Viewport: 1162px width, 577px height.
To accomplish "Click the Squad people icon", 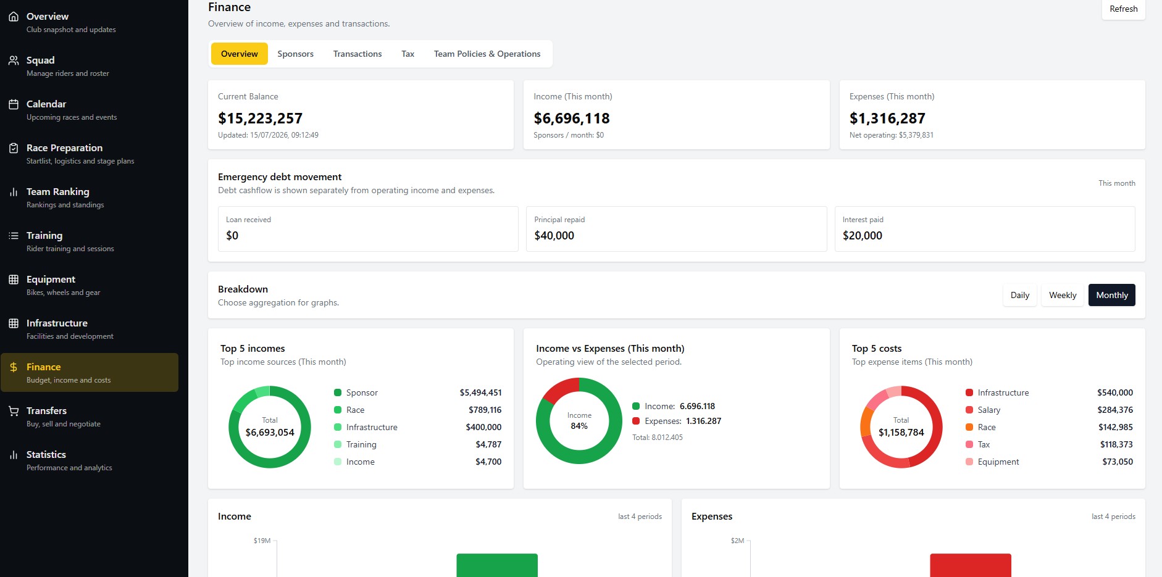I will click(14, 60).
